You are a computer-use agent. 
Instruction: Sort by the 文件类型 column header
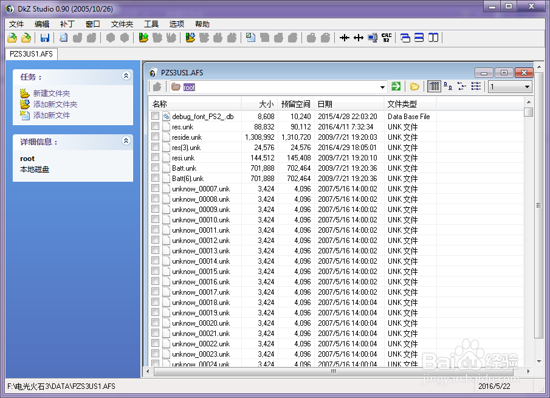(x=410, y=104)
